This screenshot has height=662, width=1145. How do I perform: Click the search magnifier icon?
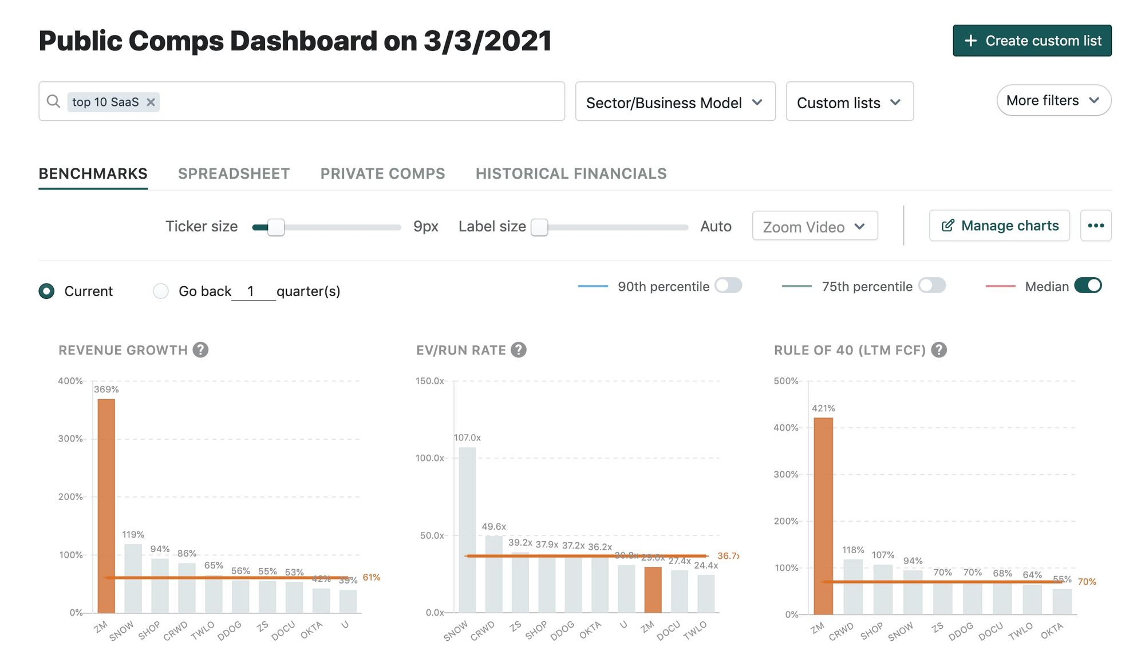(x=53, y=101)
